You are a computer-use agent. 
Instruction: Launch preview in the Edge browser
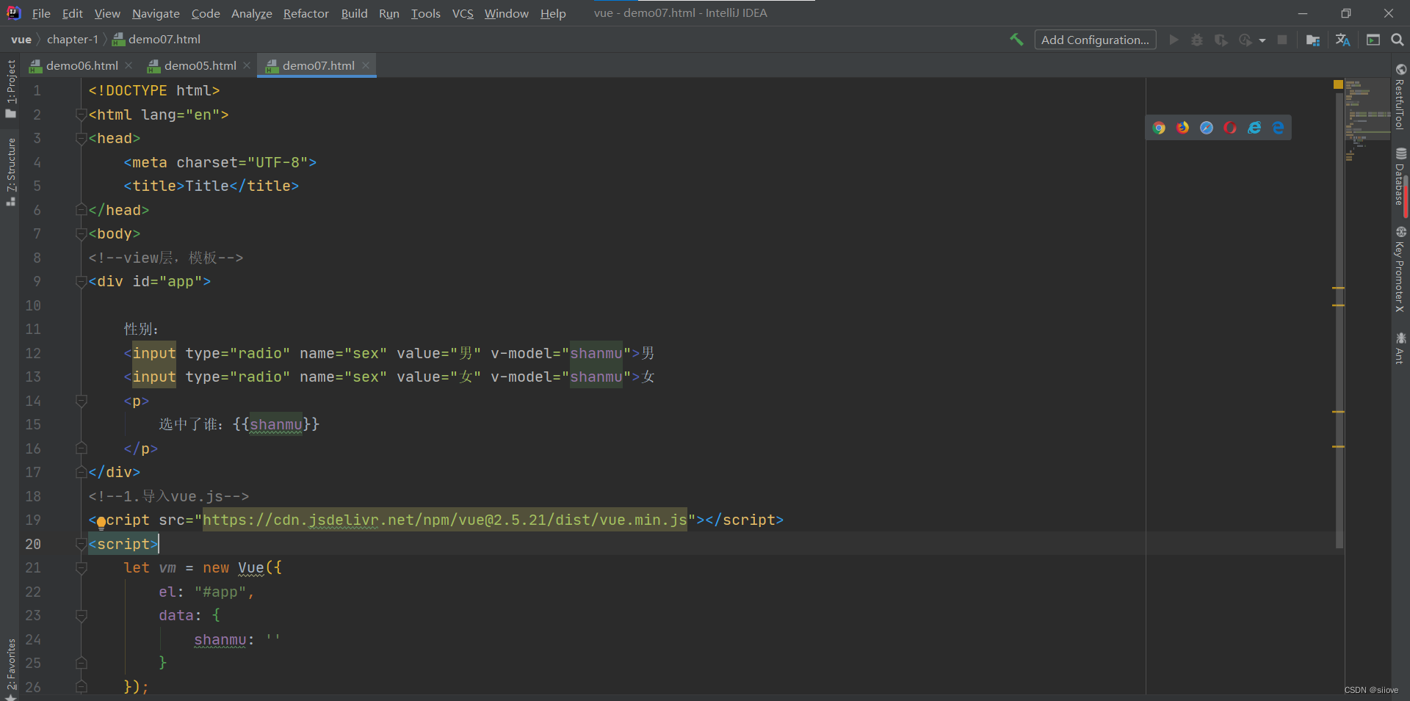1279,127
